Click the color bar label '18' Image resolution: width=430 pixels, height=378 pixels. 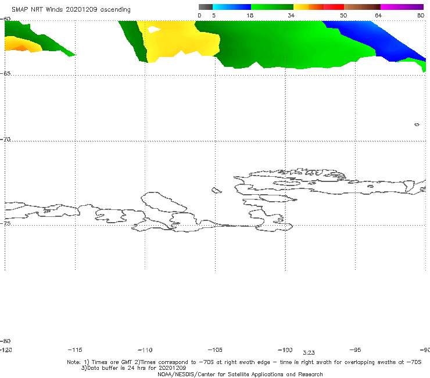point(250,16)
